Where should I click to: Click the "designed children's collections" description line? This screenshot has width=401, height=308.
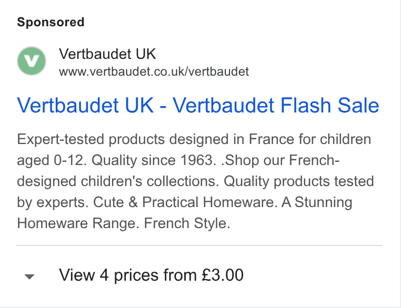click(x=118, y=181)
